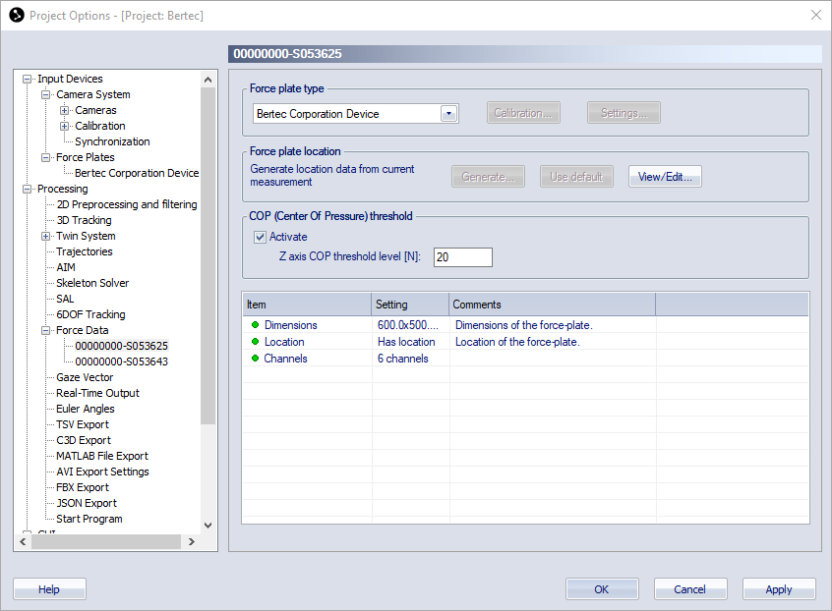Open the C3D Export settings page

click(x=83, y=440)
